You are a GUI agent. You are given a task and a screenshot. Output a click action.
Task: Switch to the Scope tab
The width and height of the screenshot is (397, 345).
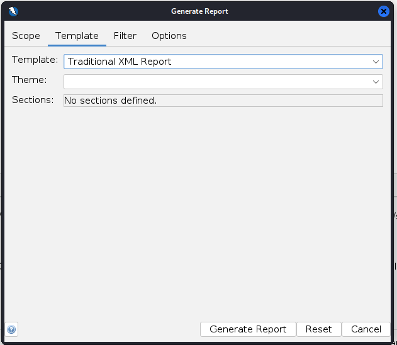[x=26, y=36]
